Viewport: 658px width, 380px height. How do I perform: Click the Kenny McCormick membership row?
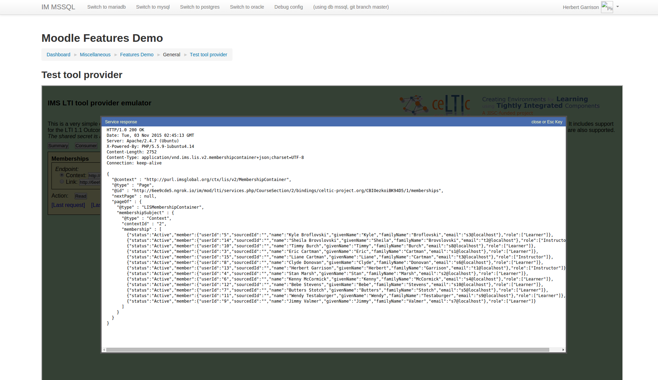coord(340,279)
